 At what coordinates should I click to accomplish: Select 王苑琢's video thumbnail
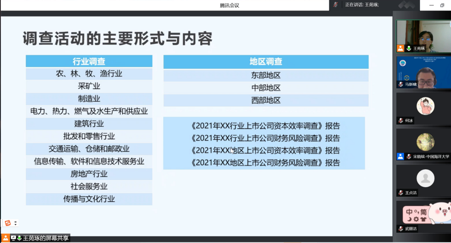(x=423, y=34)
